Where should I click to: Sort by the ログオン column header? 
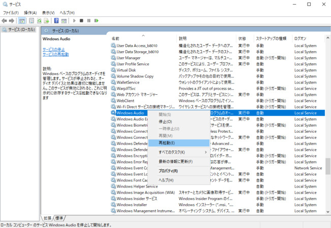point(308,39)
